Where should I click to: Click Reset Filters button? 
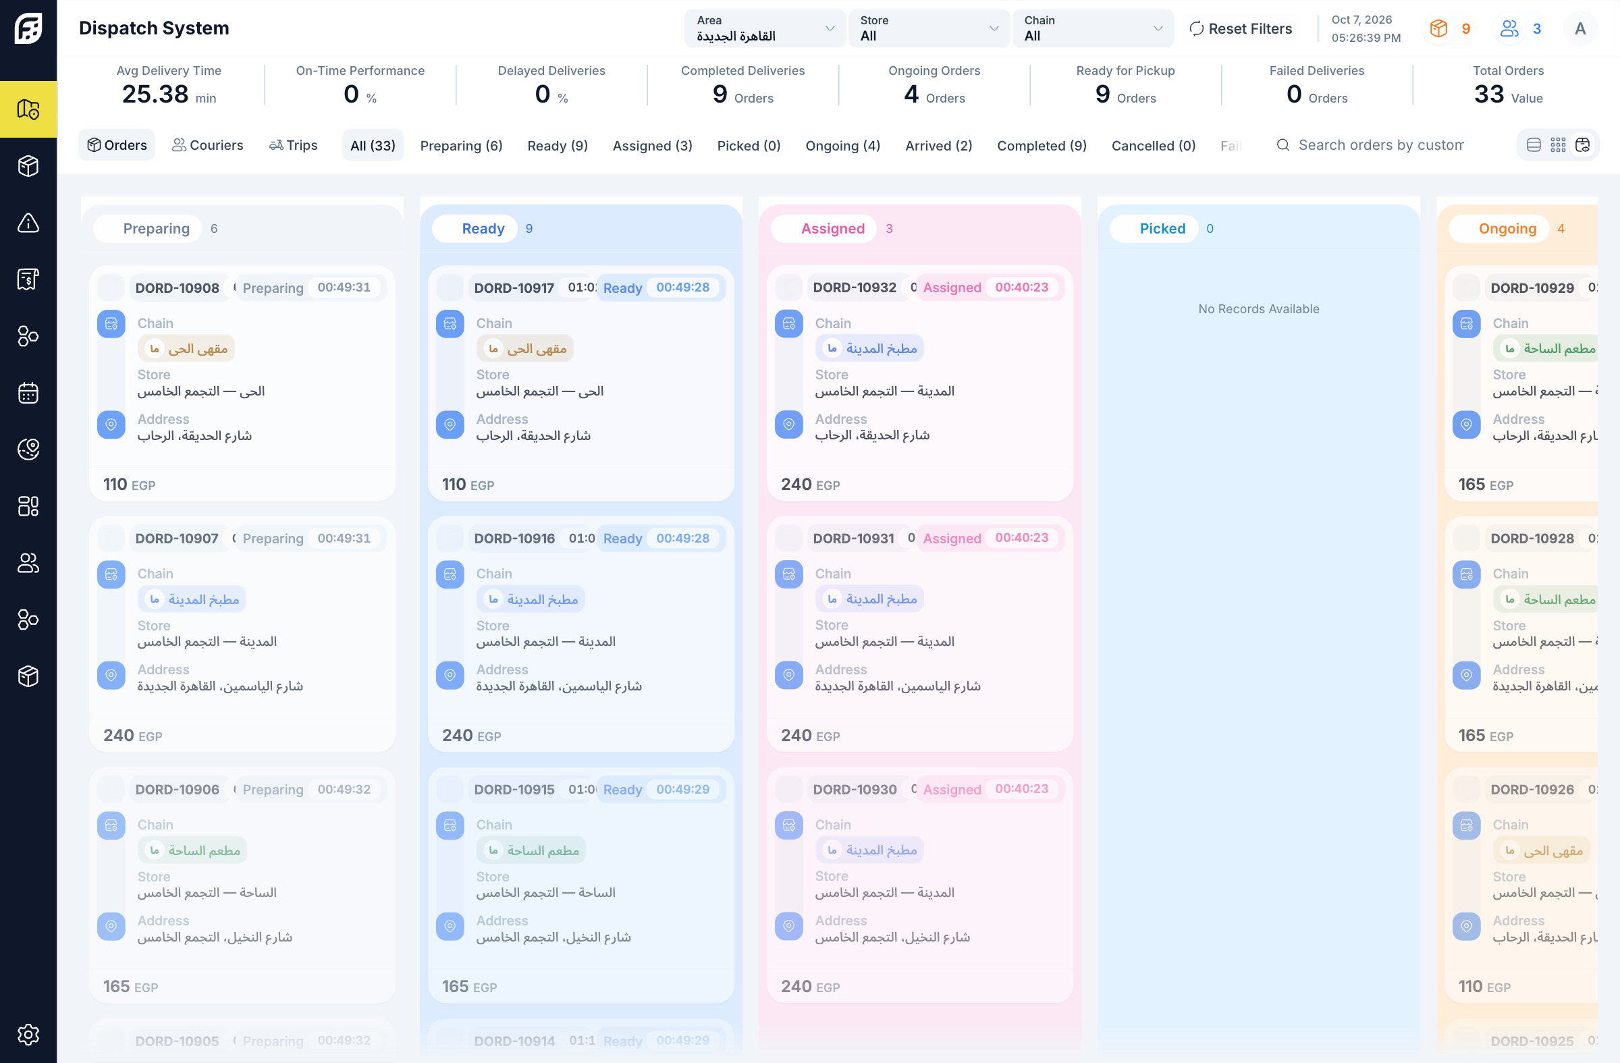click(1240, 28)
